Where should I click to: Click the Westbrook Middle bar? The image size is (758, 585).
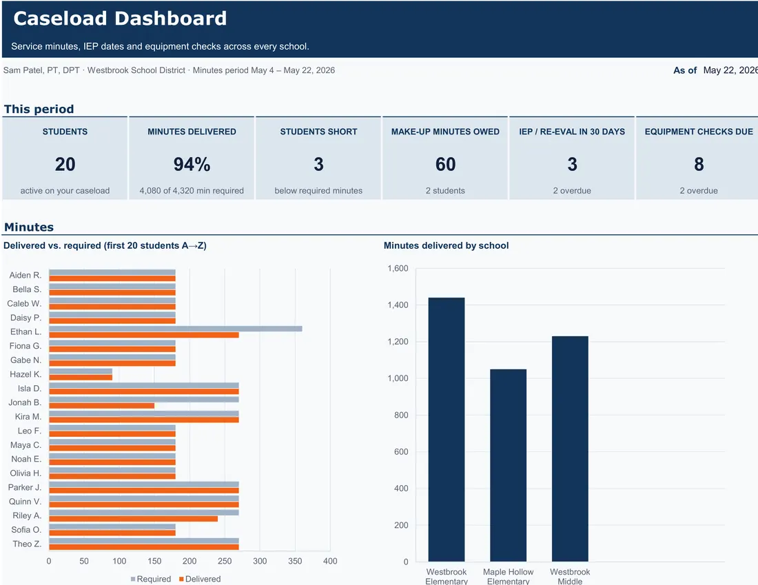[x=570, y=449]
